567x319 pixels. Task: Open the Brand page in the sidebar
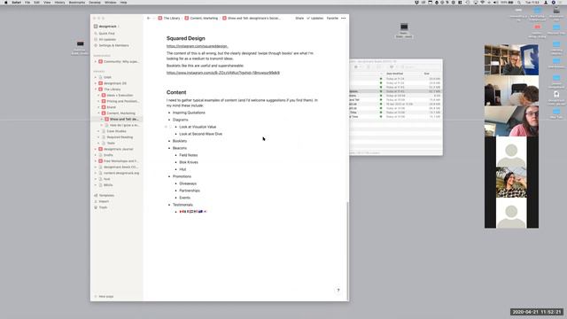[x=111, y=107]
